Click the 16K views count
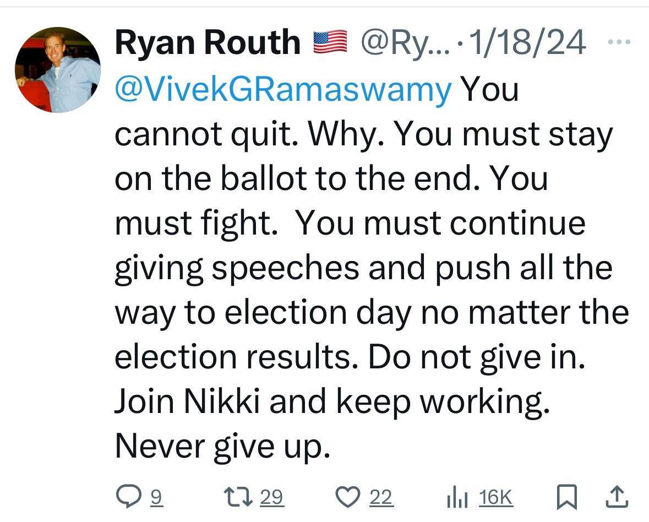Screen dimensions: 649x522 [496, 498]
